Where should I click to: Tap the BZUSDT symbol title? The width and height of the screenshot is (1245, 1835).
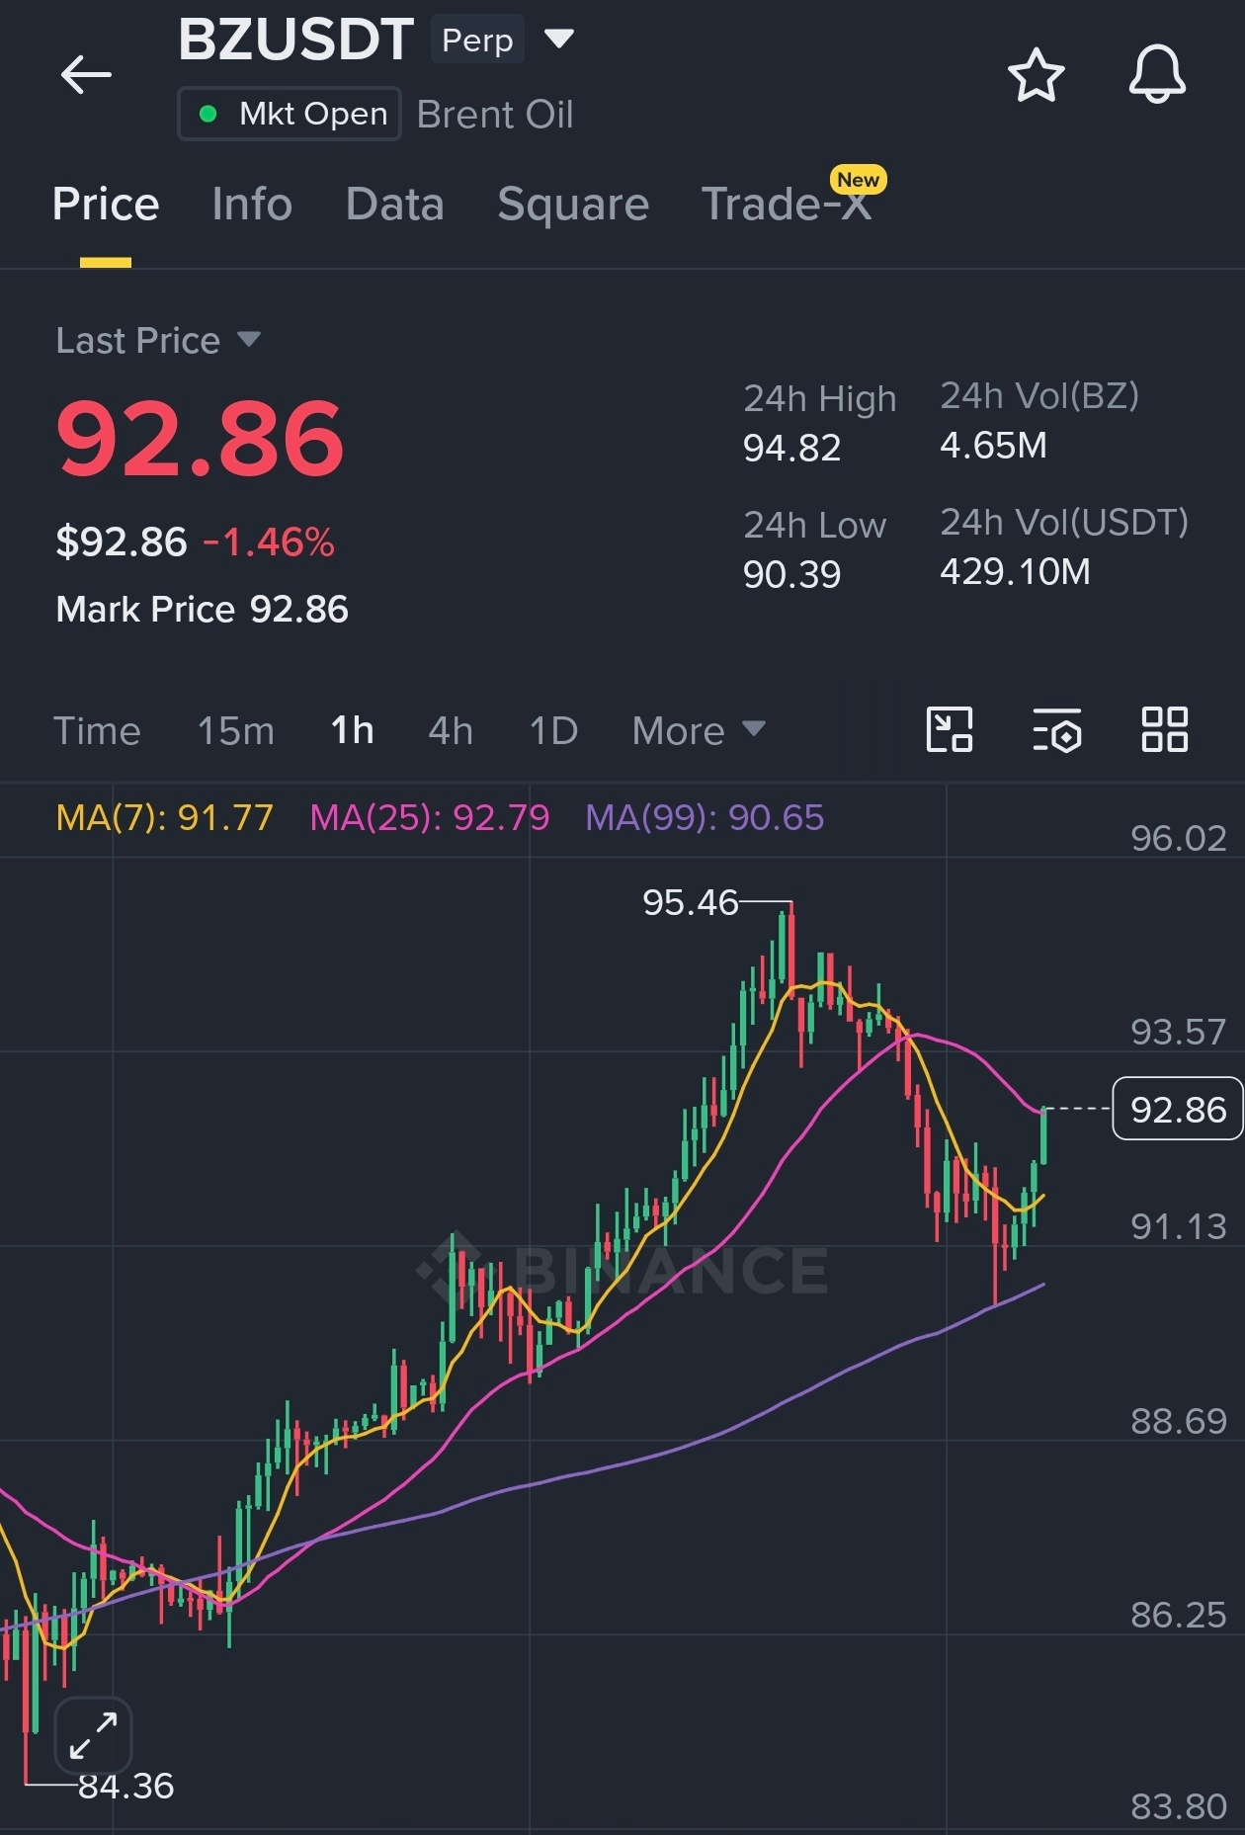pos(295,41)
